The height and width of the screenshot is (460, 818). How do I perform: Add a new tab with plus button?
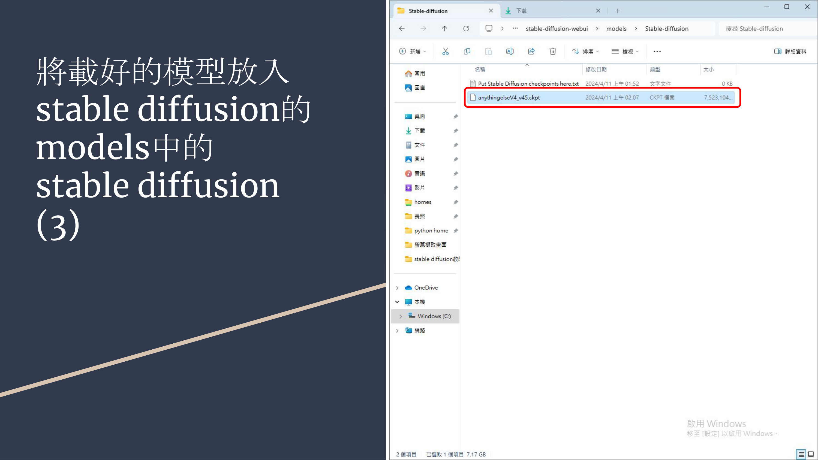tap(618, 11)
